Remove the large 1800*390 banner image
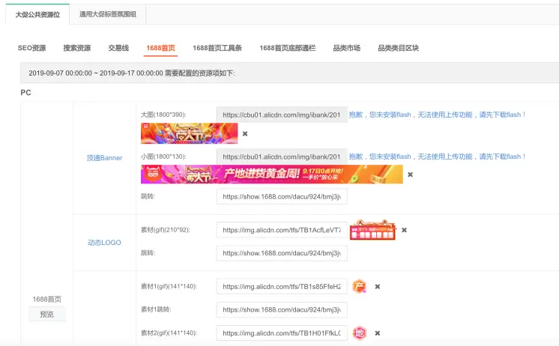Screen dimensions: 559x346 pos(245,133)
